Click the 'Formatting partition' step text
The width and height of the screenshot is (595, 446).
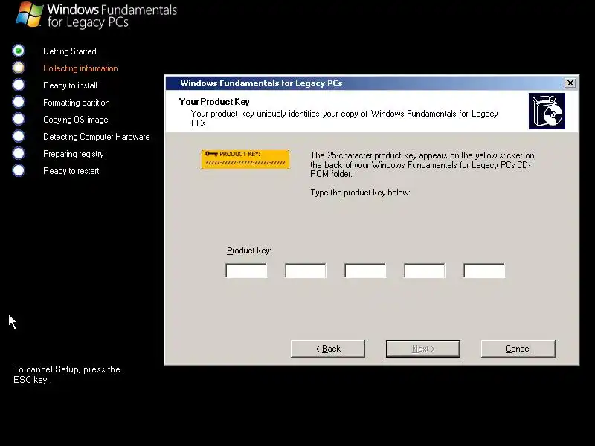[77, 103]
